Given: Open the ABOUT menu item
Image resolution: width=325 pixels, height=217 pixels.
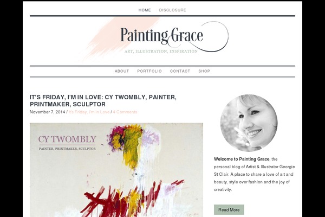Looking at the screenshot, I should (x=122, y=71).
